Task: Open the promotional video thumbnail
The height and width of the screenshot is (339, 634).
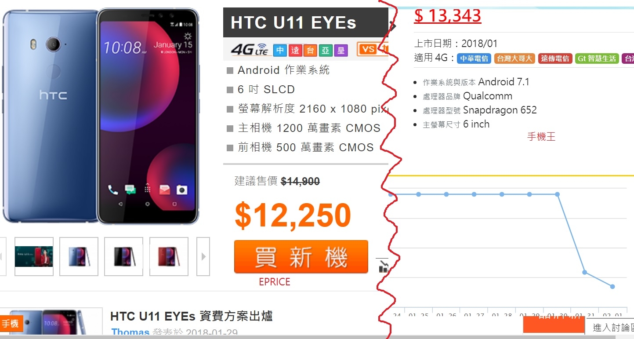Action: 34,256
